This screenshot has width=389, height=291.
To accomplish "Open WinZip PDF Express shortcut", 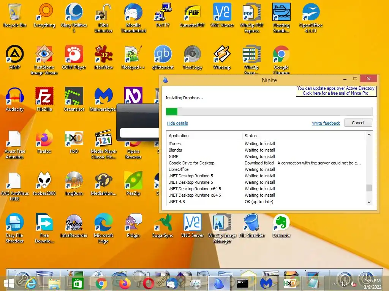I will pyautogui.click(x=251, y=17).
